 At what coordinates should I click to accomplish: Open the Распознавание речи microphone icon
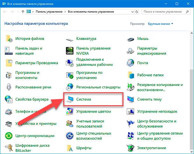pyautogui.click(x=9, y=87)
